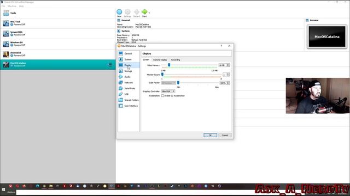Image resolution: width=350 pixels, height=196 pixels.
Task: Open the USB settings category
Action: 129,94
